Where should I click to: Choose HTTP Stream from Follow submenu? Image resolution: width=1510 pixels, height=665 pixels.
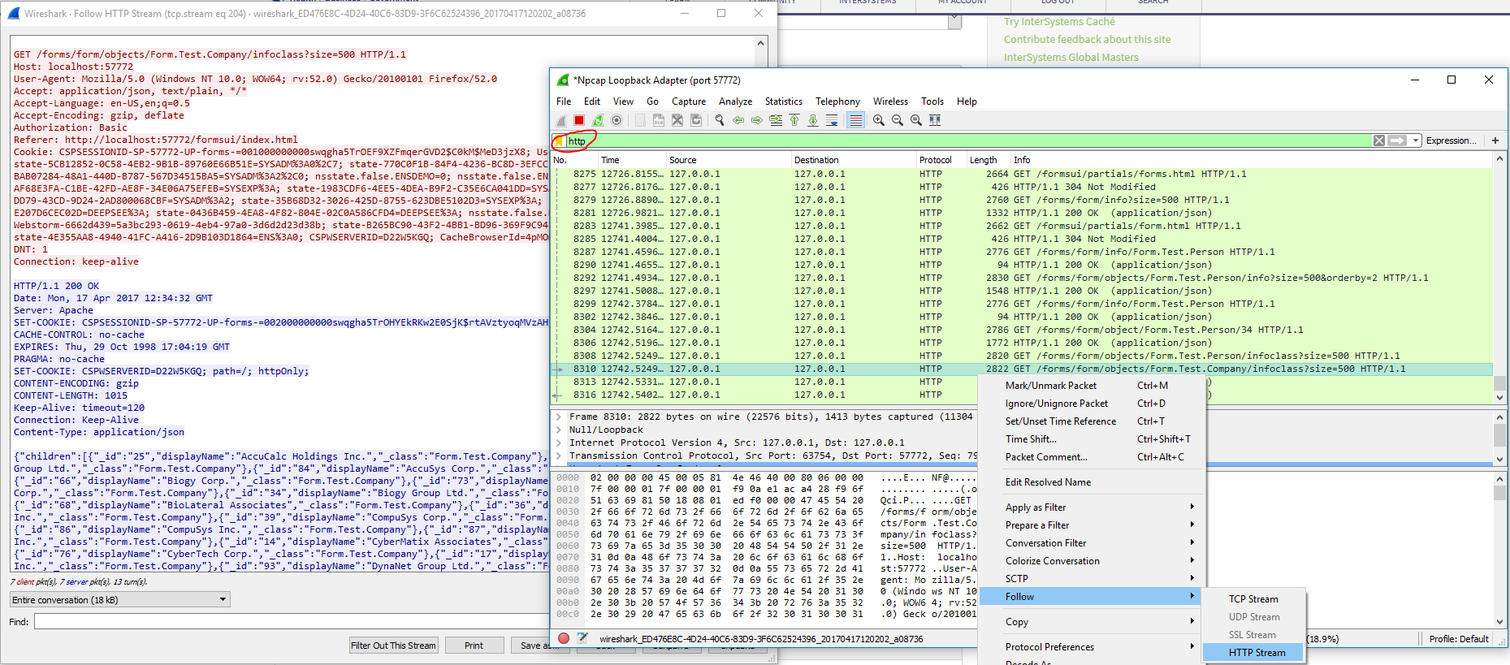pyautogui.click(x=1256, y=653)
